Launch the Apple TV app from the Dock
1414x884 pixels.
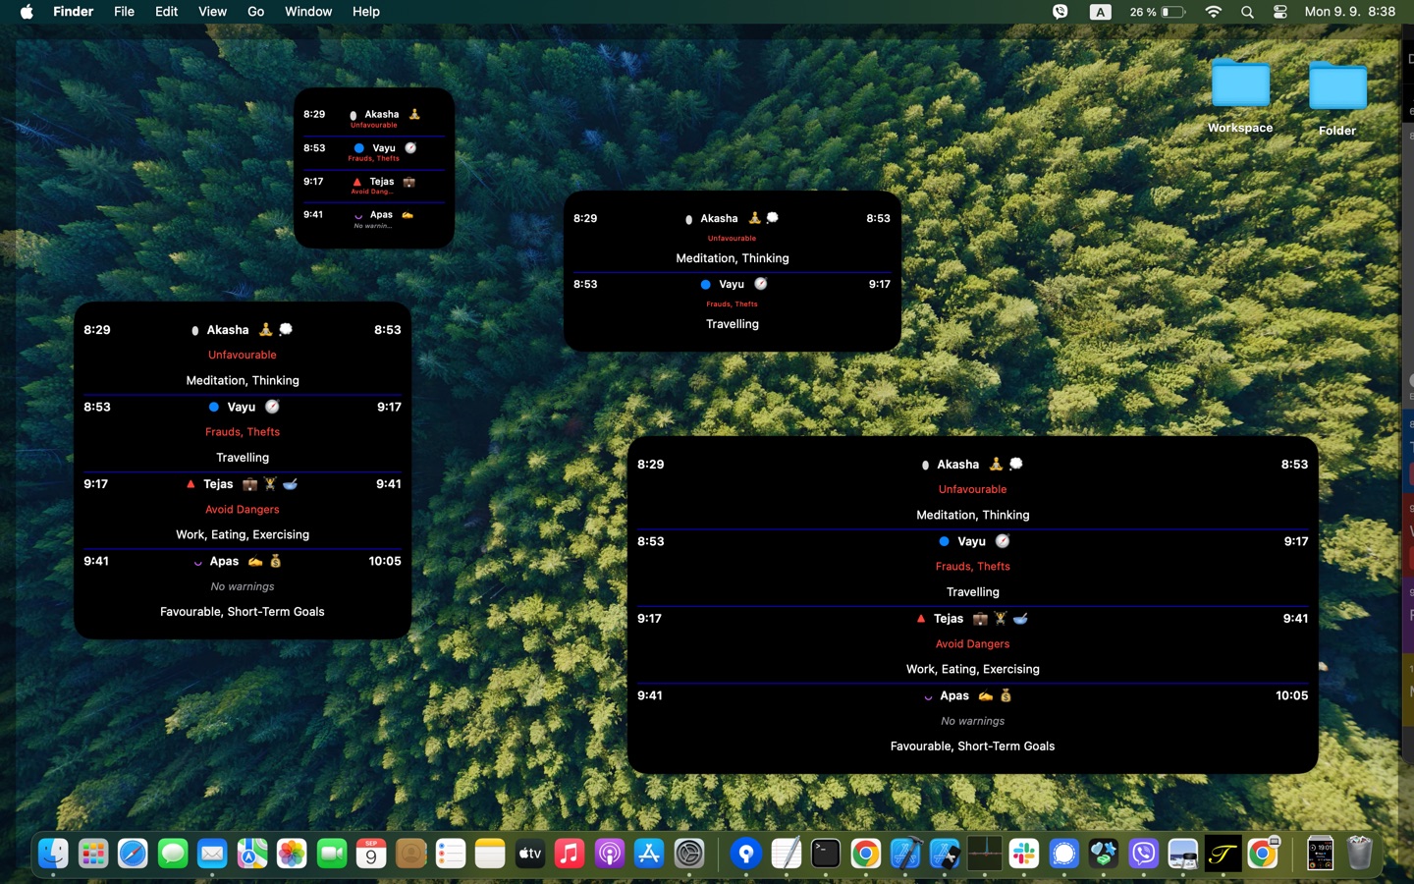click(530, 854)
